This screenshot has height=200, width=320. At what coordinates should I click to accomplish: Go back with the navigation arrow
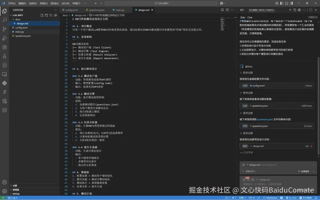click(x=96, y=3)
